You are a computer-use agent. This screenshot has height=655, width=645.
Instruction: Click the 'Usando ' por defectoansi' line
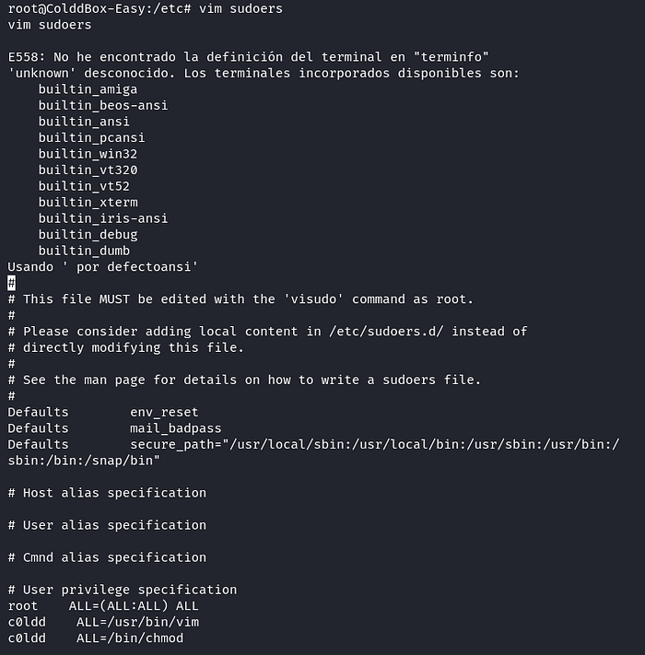click(103, 266)
